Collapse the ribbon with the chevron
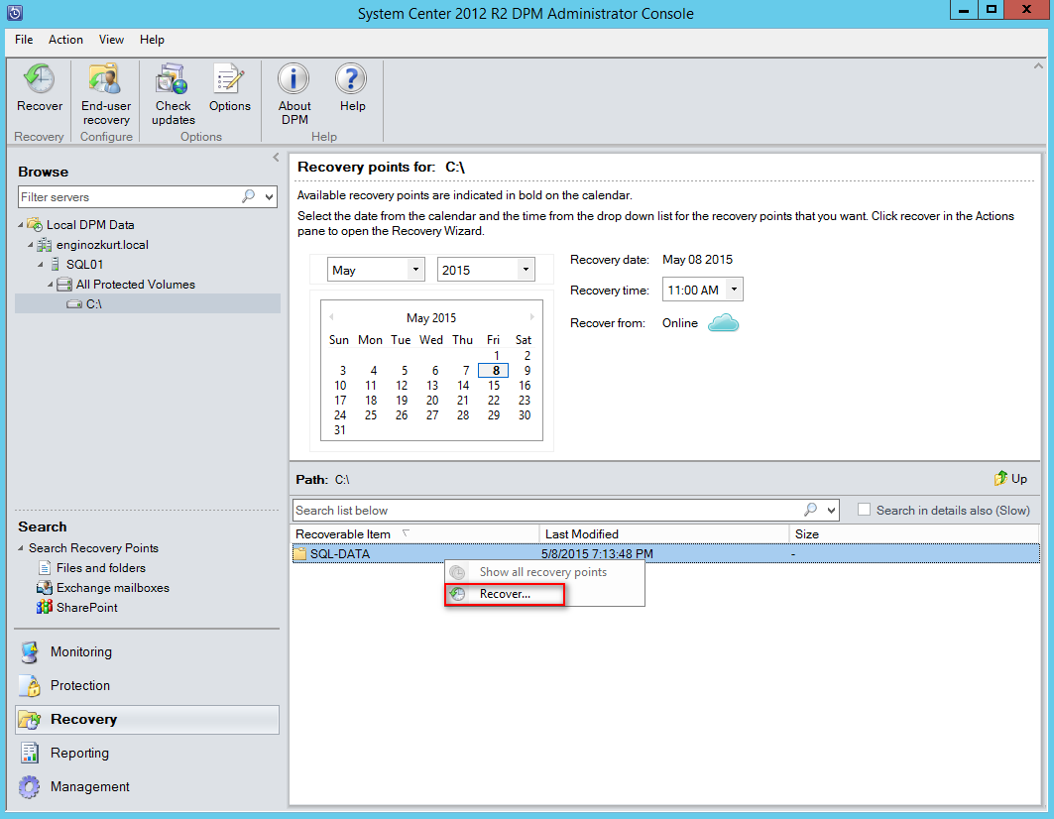The width and height of the screenshot is (1054, 819). click(1038, 65)
